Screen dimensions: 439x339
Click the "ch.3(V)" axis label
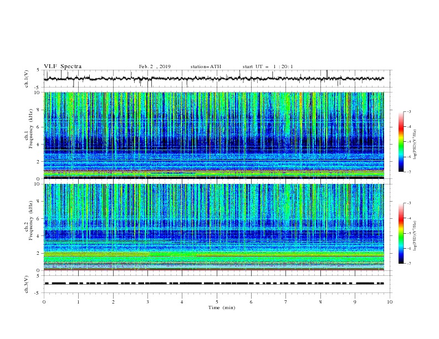(x=27, y=284)
